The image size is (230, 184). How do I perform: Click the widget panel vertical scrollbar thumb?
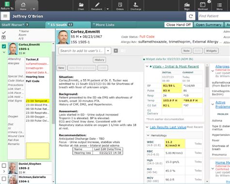point(207,77)
